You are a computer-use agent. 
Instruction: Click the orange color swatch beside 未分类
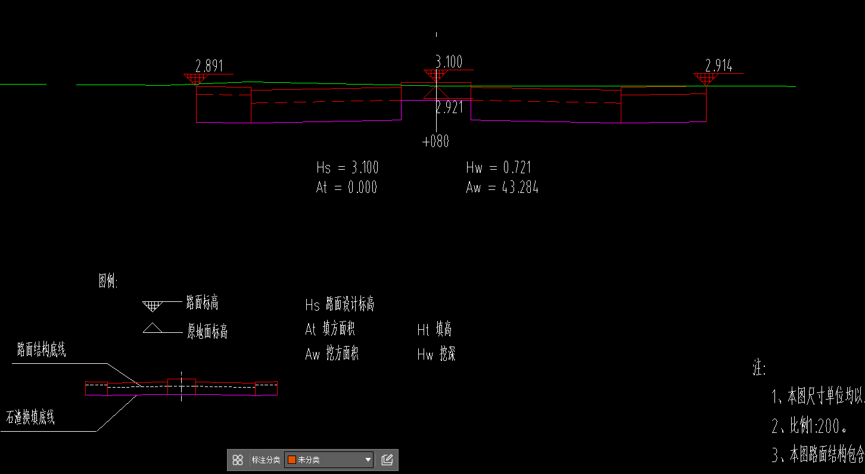click(292, 460)
